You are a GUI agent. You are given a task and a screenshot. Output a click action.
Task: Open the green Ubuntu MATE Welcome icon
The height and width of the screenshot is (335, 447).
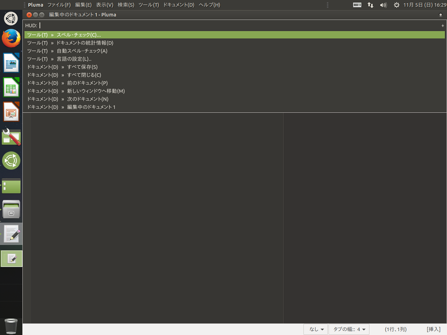(11, 161)
